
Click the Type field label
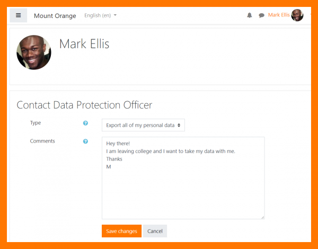[36, 123]
